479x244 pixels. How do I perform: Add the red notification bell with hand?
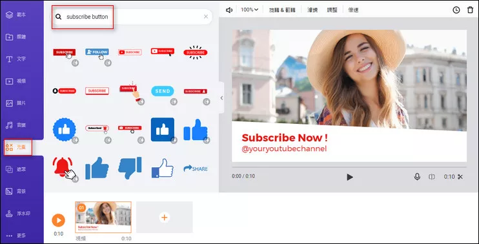click(x=64, y=168)
